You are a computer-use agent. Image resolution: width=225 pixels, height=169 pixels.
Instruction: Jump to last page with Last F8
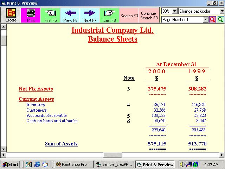tap(109, 15)
